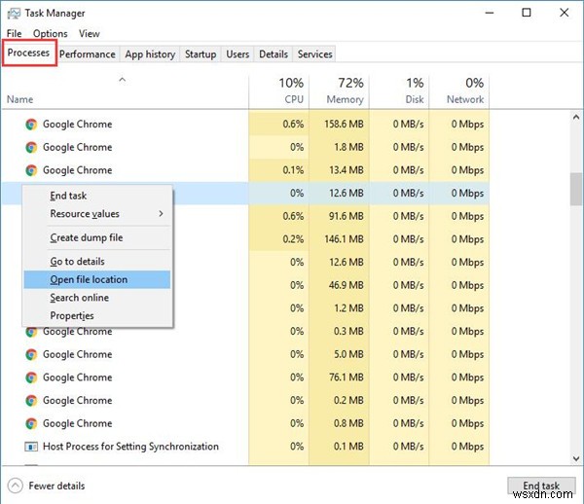
Task: Click the Chrome icon on the 76.1 MB row
Action: coord(31,378)
